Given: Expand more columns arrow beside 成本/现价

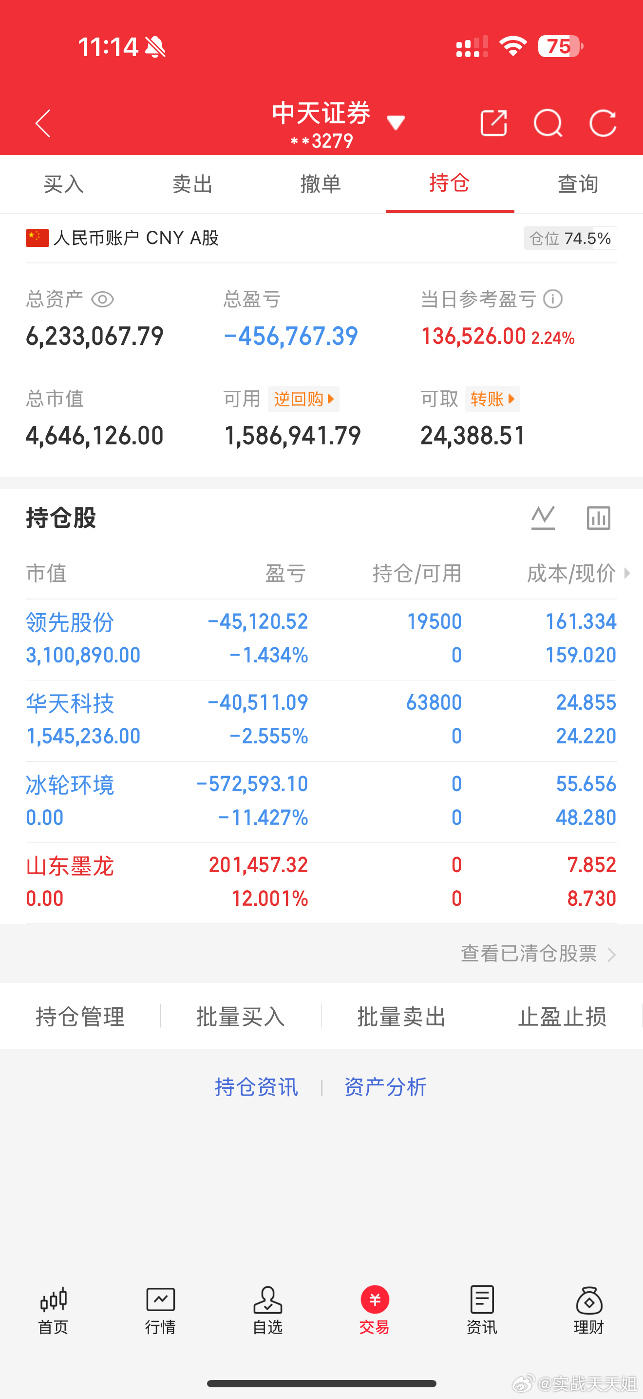Looking at the screenshot, I should [x=627, y=573].
